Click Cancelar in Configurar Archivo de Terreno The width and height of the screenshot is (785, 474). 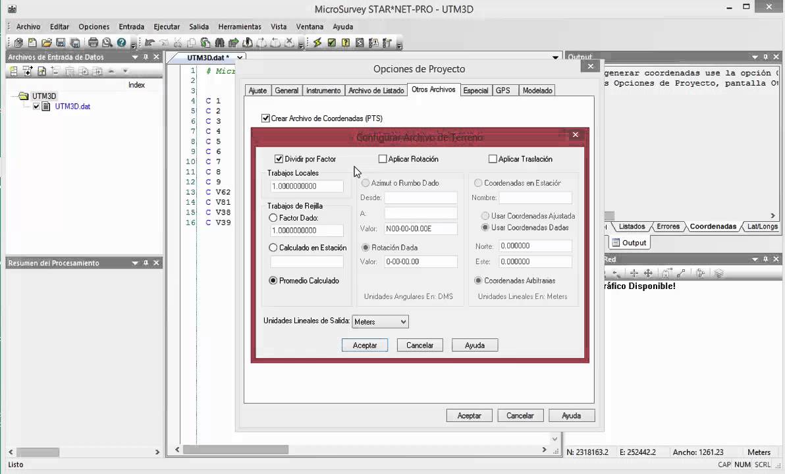point(420,346)
